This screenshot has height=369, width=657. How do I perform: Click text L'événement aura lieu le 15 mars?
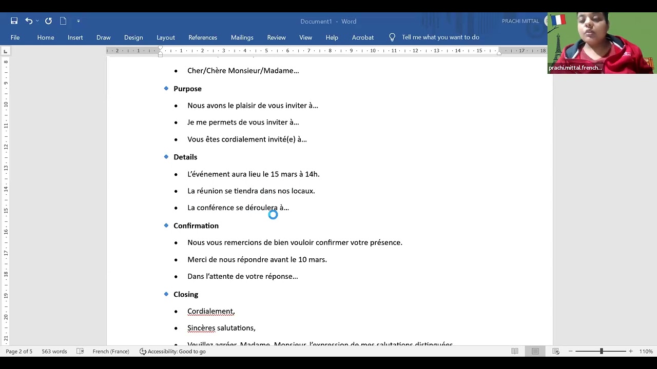click(241, 174)
